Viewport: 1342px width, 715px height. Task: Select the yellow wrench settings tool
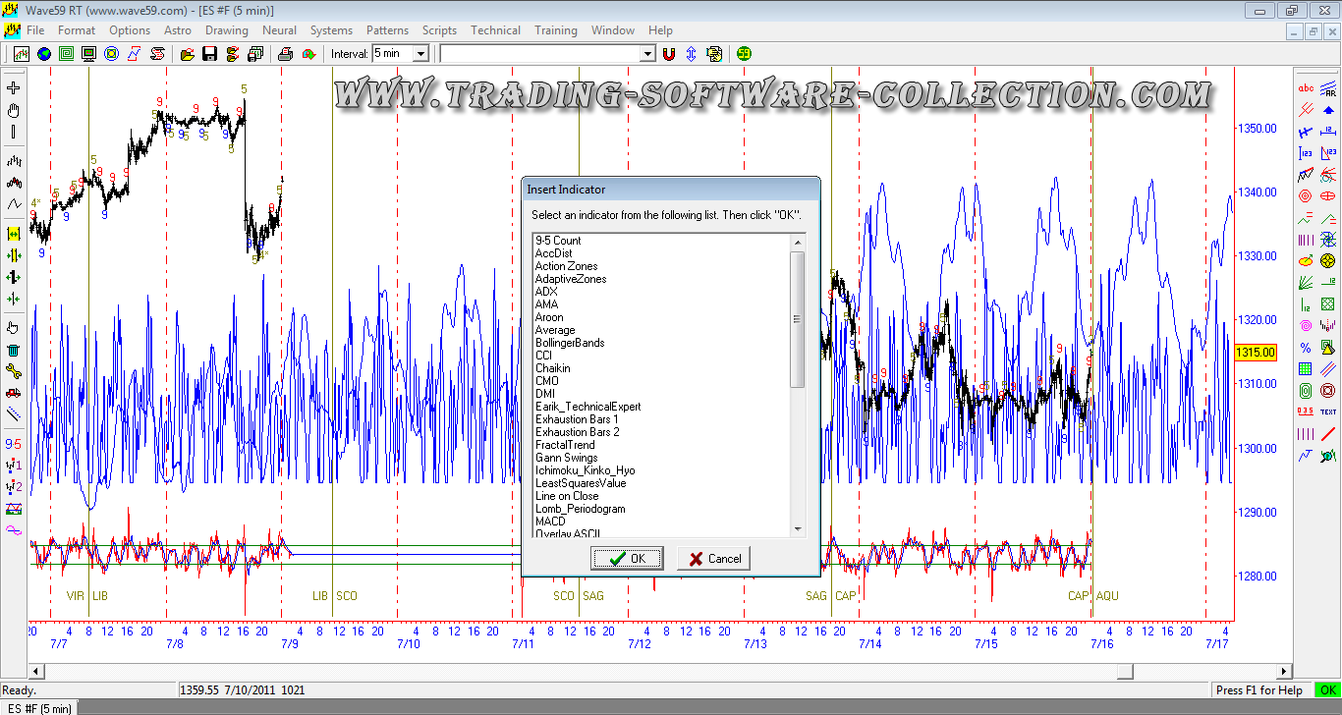(x=14, y=371)
